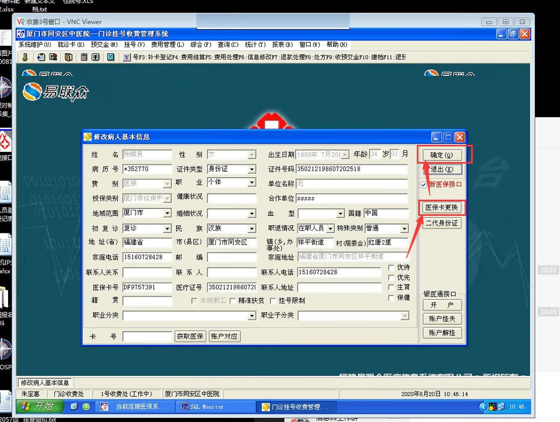Viewport: 560px width, 422px height.
Task: Open the 初复诊 dropdown showing 复诊
Action: click(x=167, y=229)
